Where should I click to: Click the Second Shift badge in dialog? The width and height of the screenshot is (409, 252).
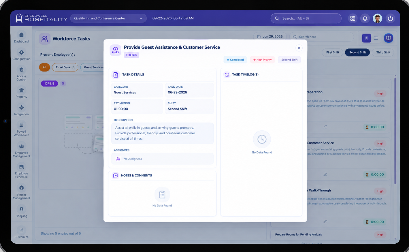click(289, 60)
